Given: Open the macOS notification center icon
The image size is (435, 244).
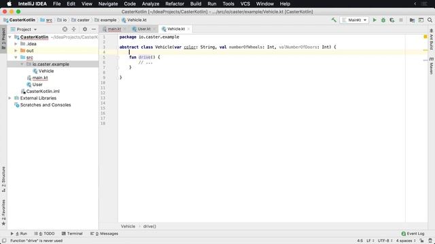Looking at the screenshot, I should [x=424, y=4].
